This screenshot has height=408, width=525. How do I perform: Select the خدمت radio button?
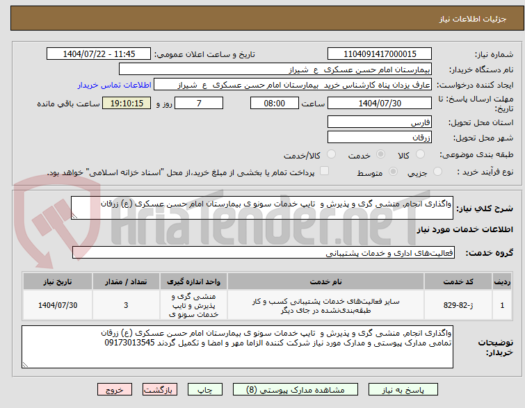point(380,154)
